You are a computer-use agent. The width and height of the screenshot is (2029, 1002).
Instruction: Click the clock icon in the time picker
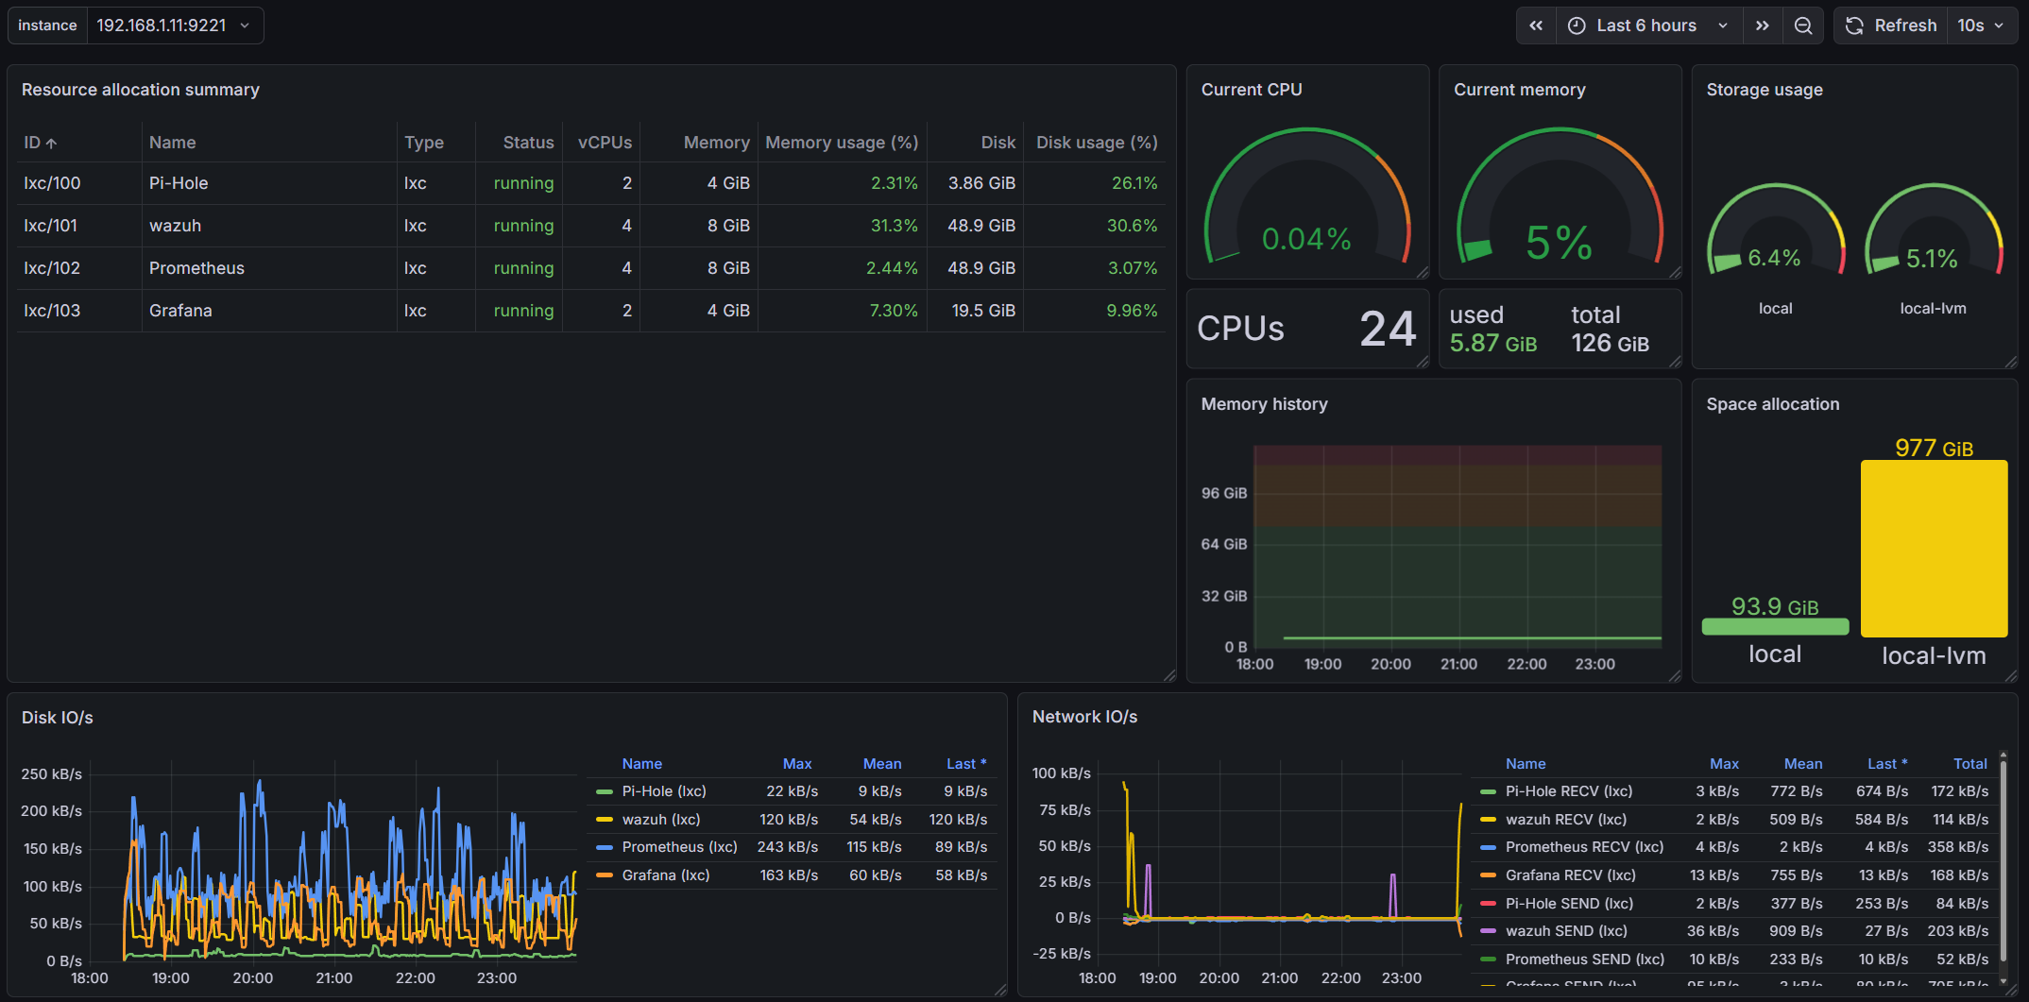click(x=1576, y=25)
